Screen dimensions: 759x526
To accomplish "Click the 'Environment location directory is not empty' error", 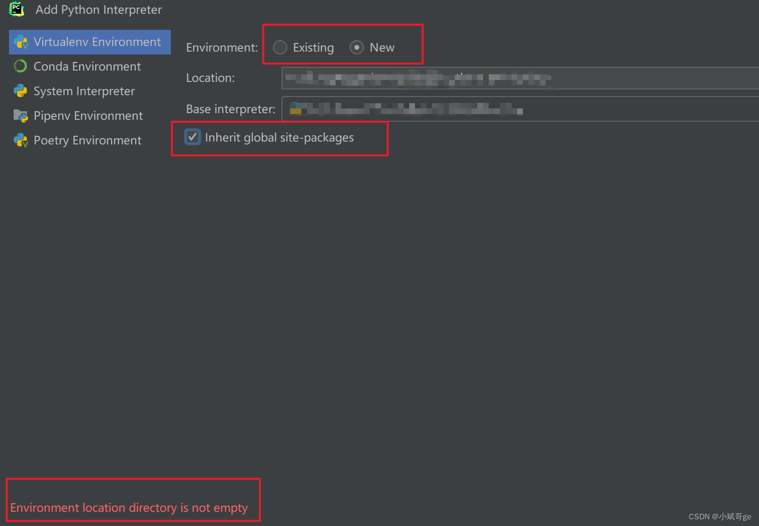I will (129, 508).
